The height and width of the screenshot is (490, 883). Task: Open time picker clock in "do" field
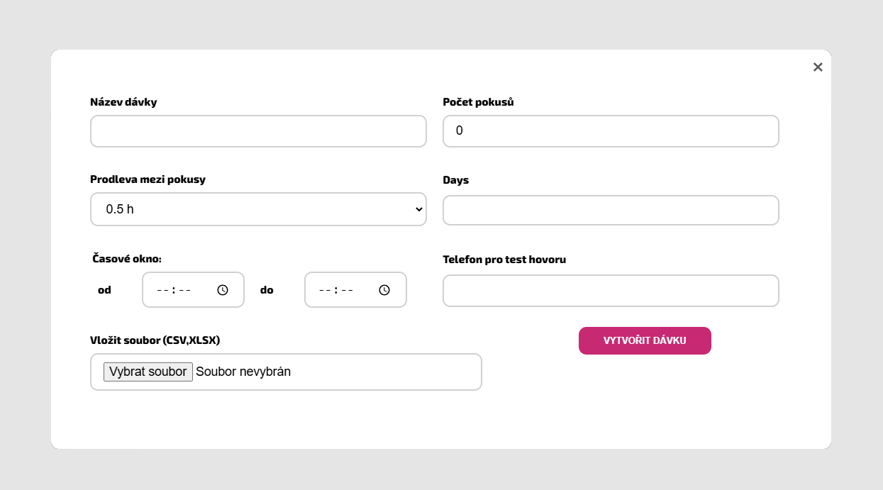384,290
